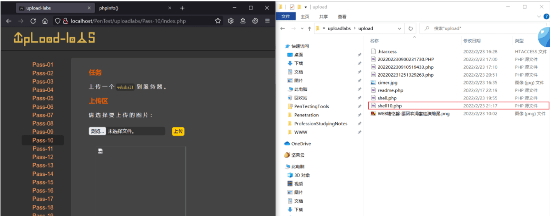The image size is (550, 216).
Task: Open the Firefox hamburger menu
Action: (267, 21)
